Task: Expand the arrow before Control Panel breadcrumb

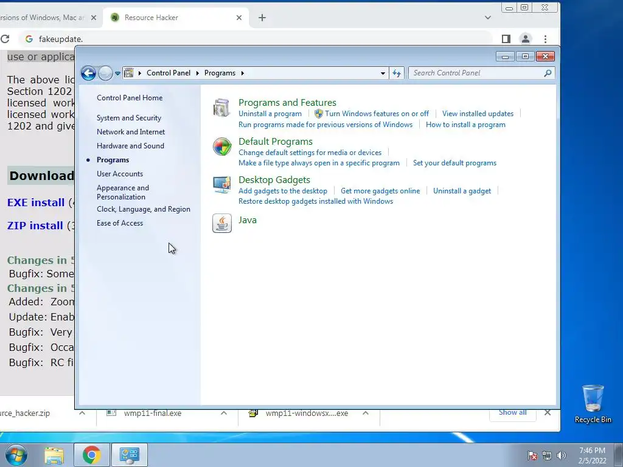Action: pyautogui.click(x=140, y=73)
